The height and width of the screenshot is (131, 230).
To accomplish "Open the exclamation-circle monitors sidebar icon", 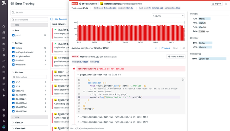I will [x=4, y=55].
